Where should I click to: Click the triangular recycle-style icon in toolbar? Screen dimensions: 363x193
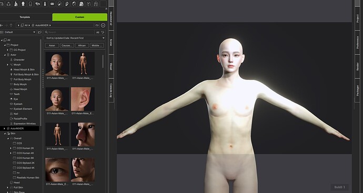[8, 4]
